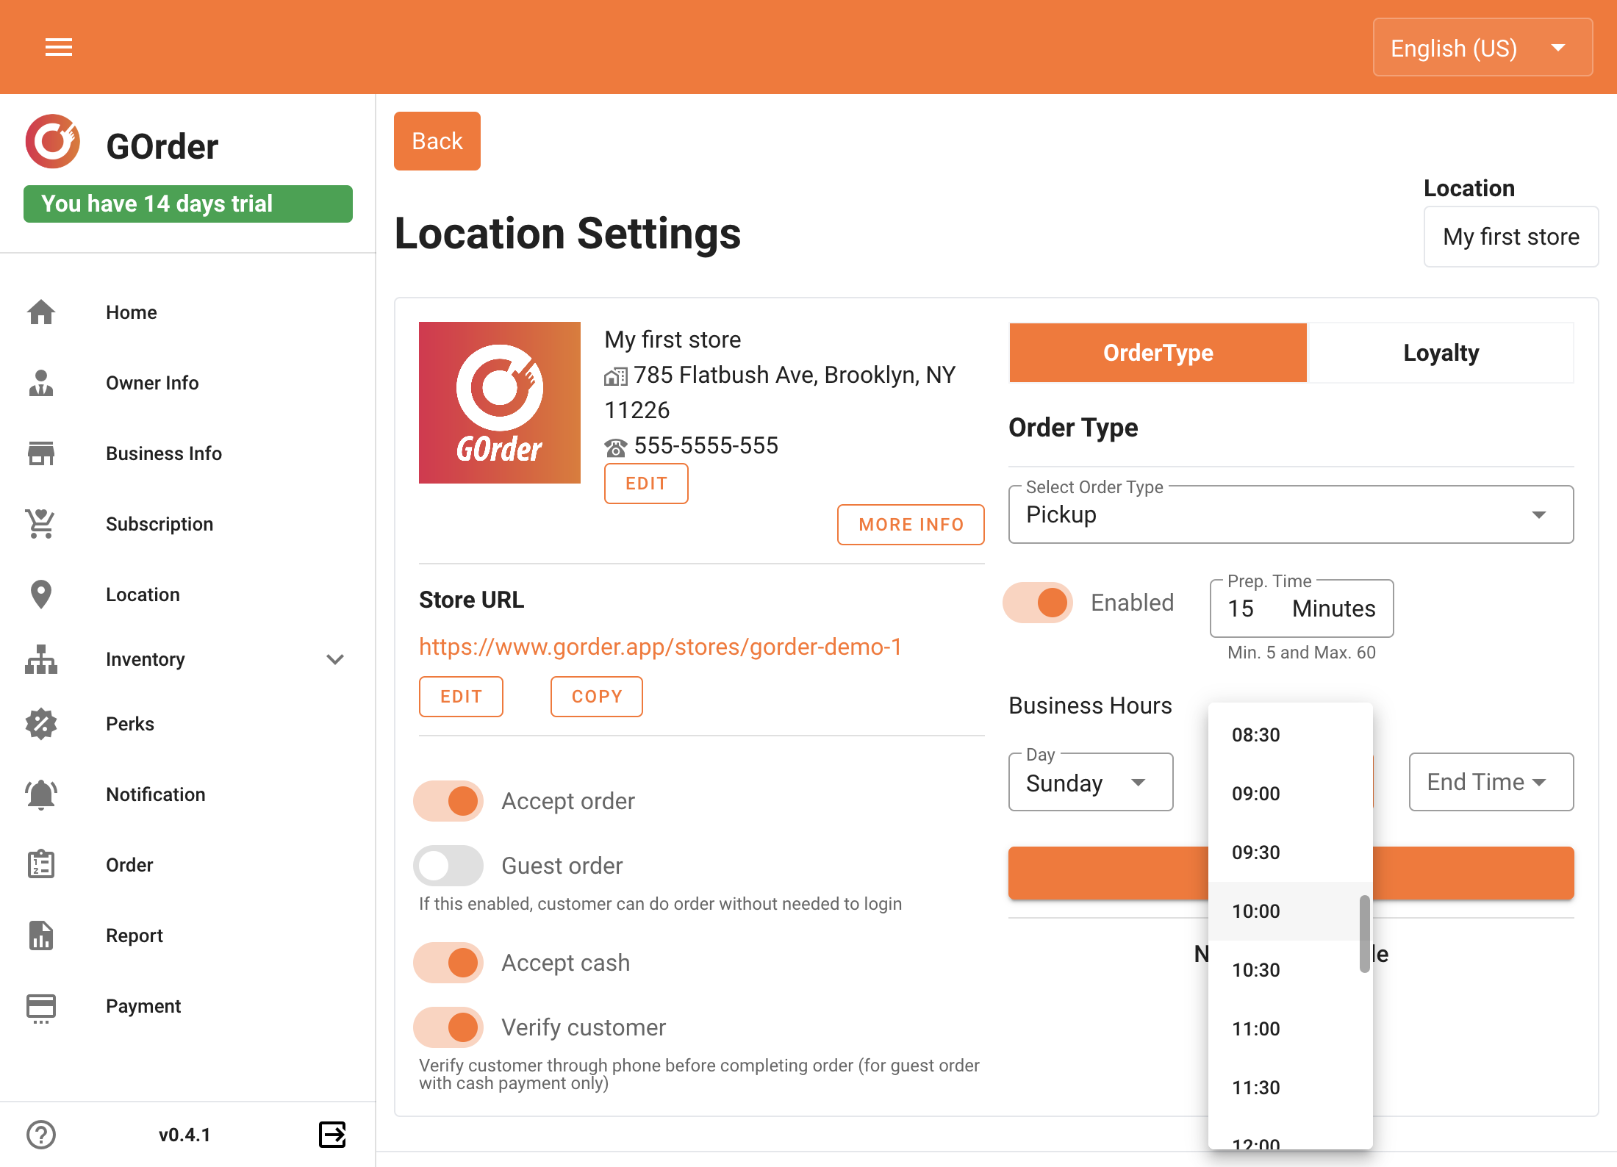The width and height of the screenshot is (1617, 1167).
Task: Click the Payment card icon
Action: (41, 1008)
